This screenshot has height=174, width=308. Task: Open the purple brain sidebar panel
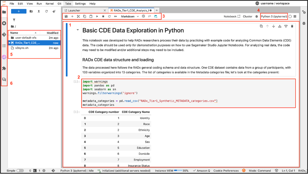point(4,57)
